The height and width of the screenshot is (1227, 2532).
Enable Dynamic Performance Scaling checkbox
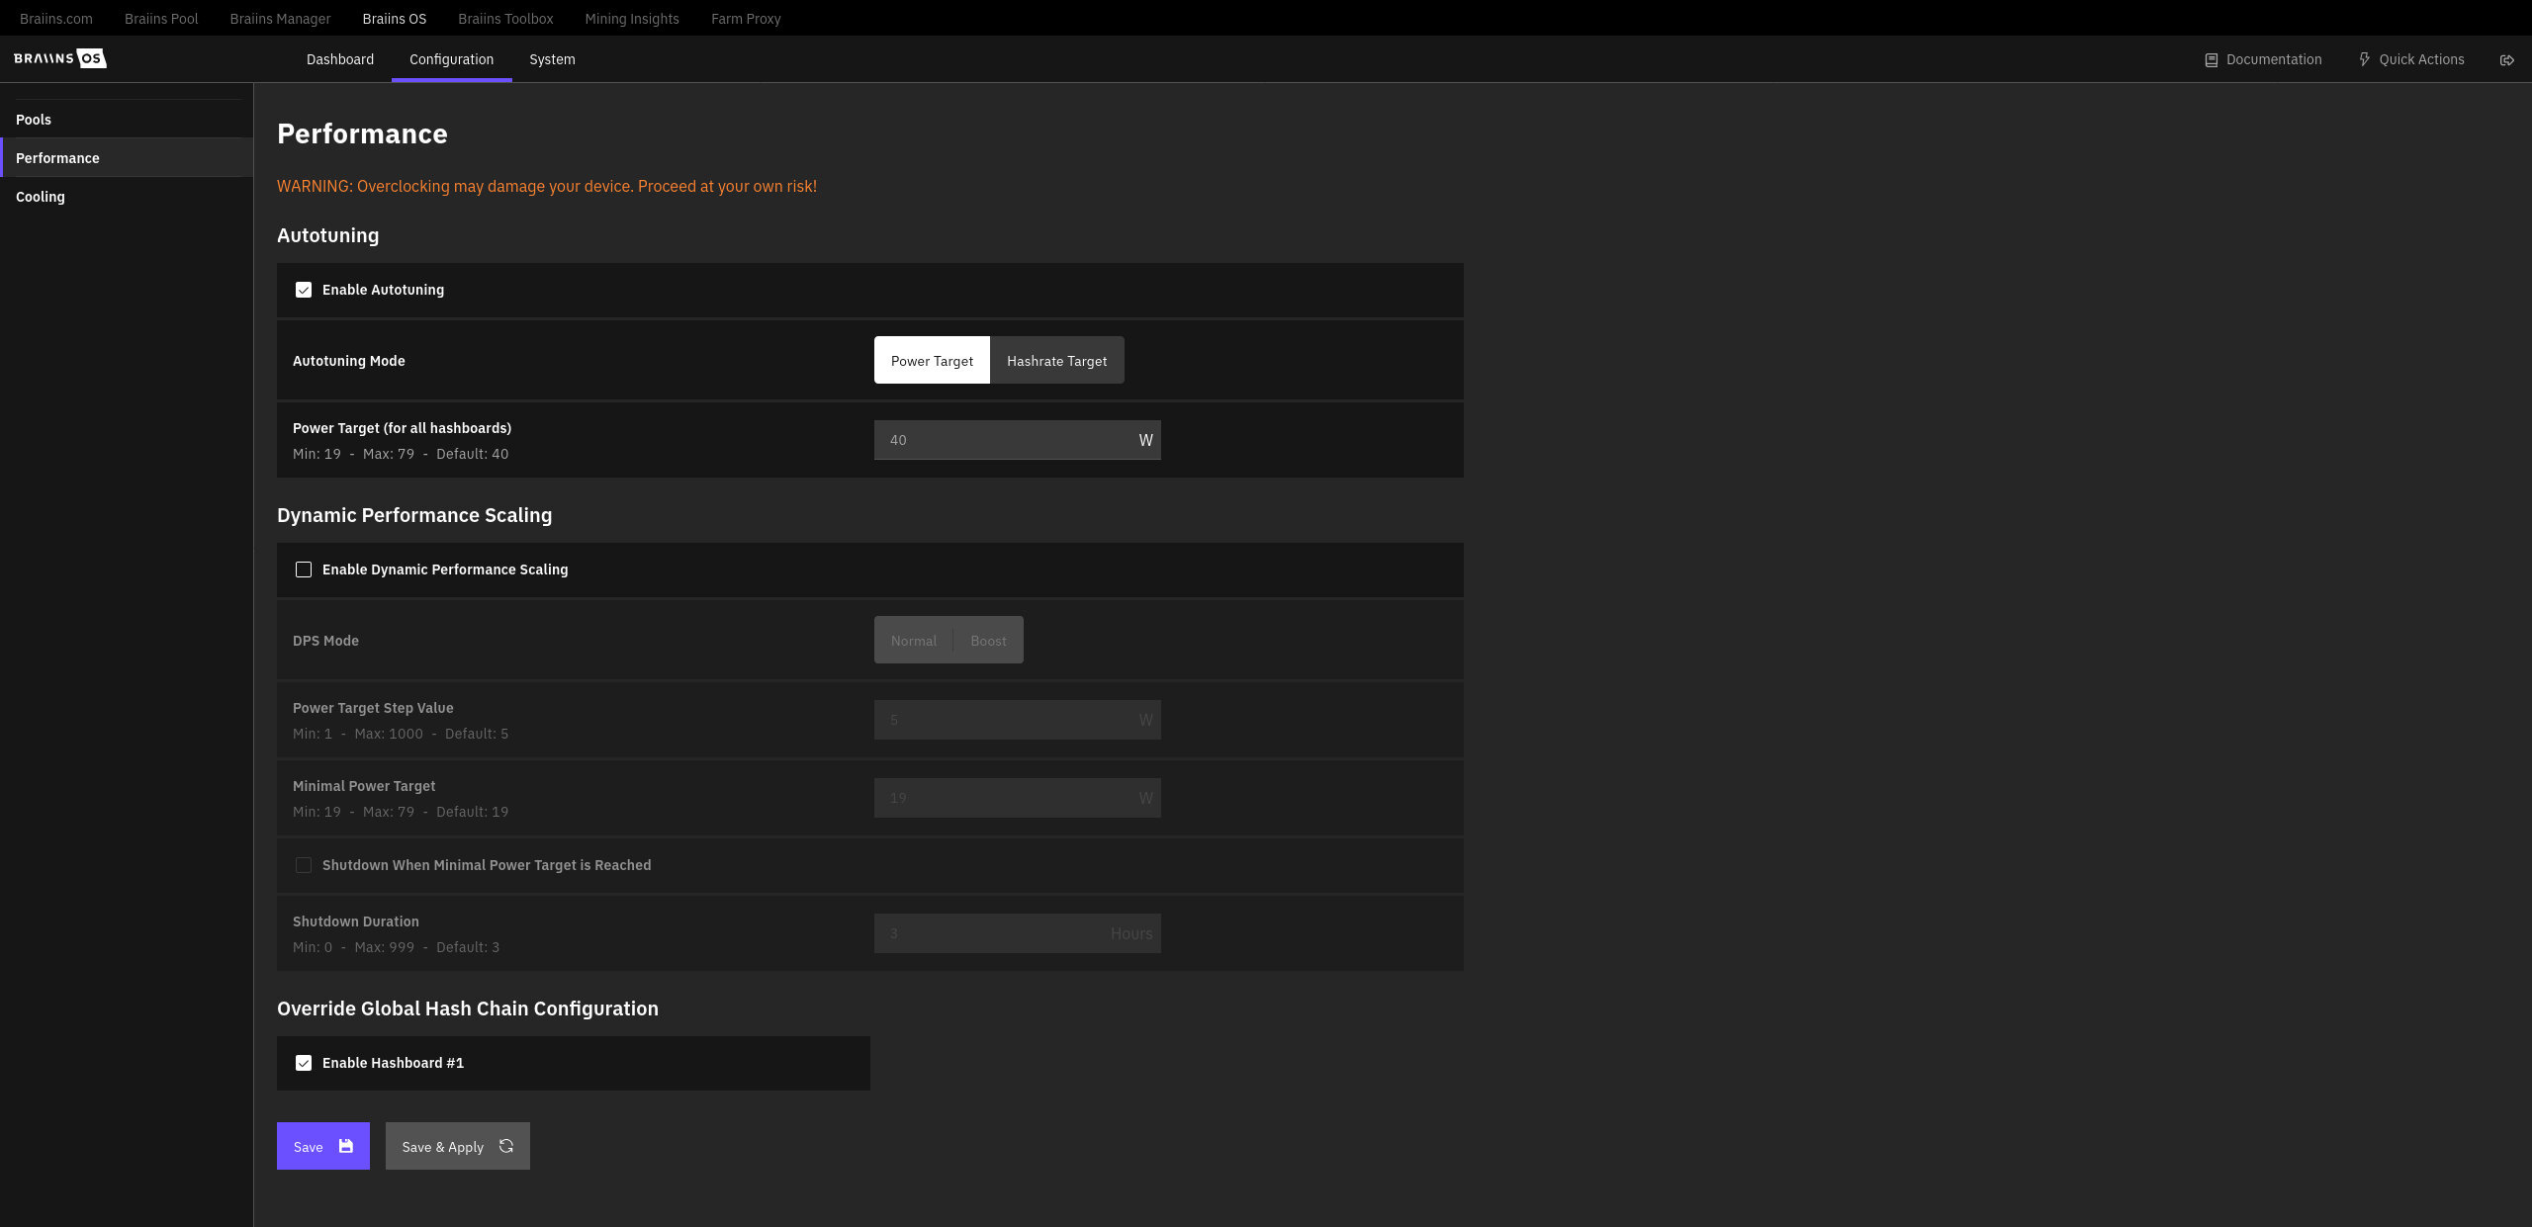point(304,570)
